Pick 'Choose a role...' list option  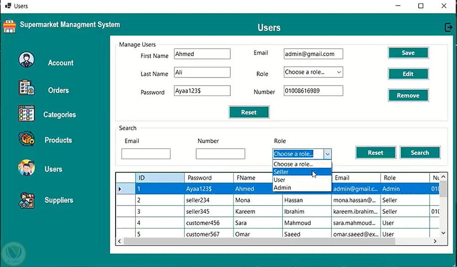pos(302,164)
